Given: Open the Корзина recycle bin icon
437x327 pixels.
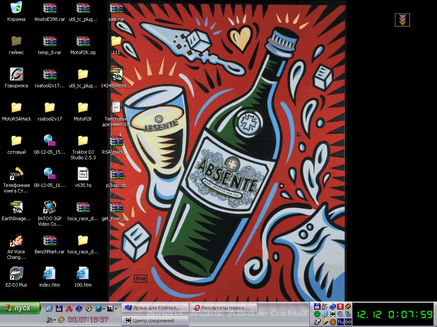Looking at the screenshot, I should (16, 11).
